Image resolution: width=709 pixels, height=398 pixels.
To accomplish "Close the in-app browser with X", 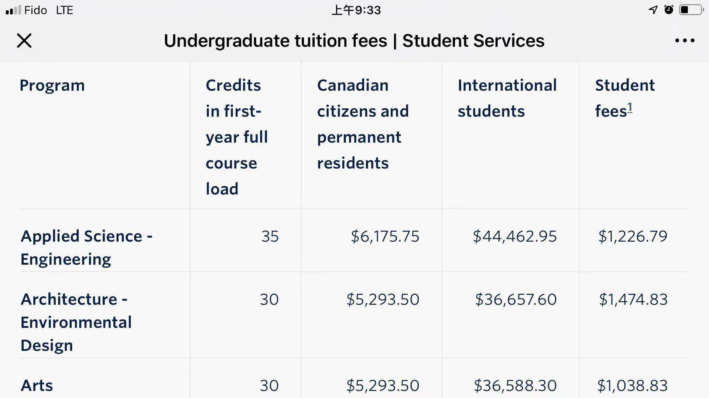I will (24, 41).
